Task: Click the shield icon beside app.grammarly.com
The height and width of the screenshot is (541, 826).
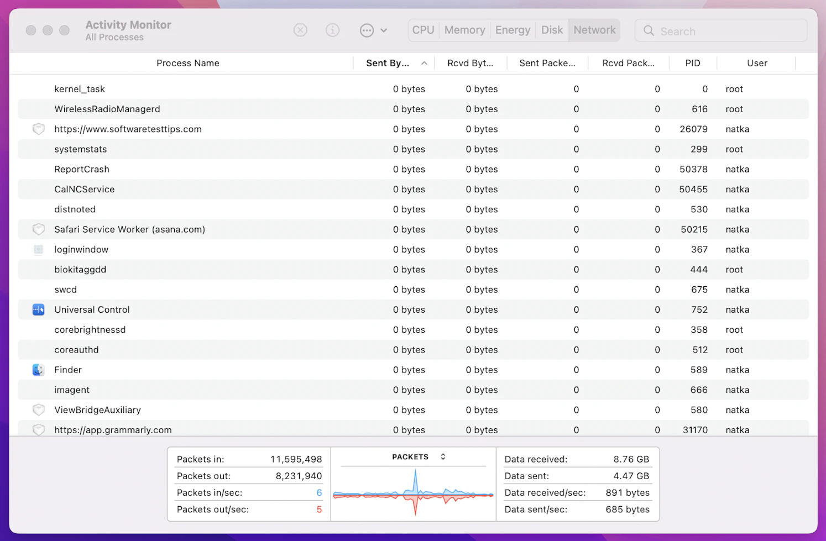Action: tap(38, 430)
